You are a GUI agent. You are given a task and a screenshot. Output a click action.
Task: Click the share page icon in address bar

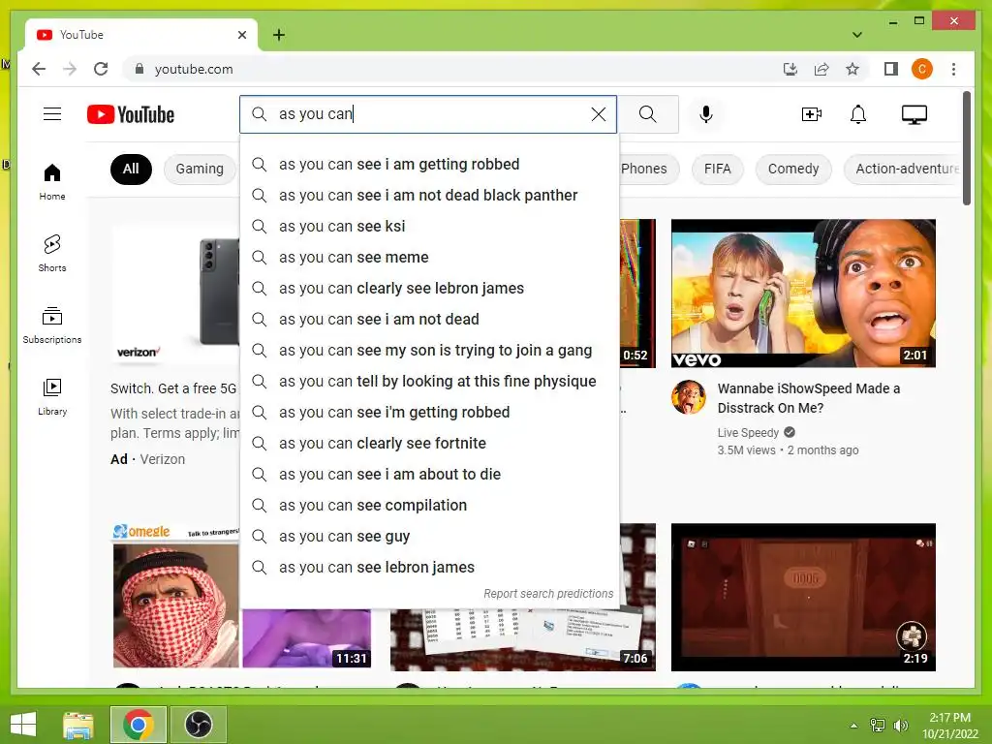click(821, 69)
